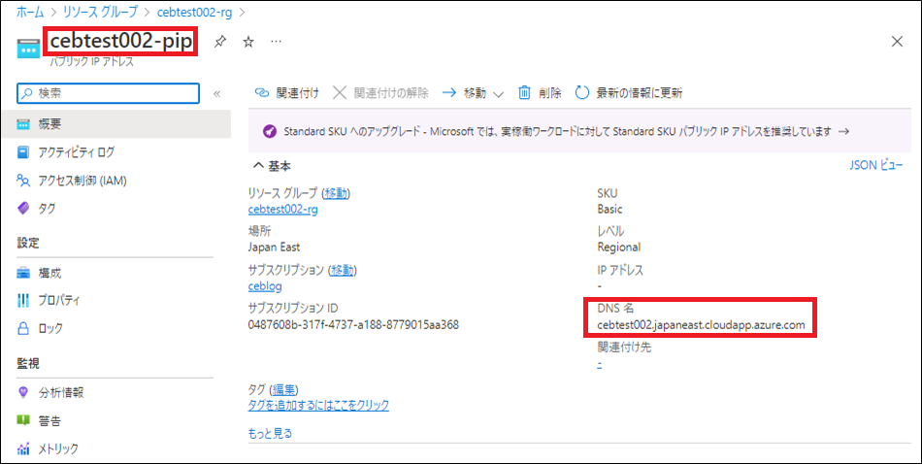Image resolution: width=922 pixels, height=464 pixels.
Task: Go to リソース グループ in the breadcrumb
Action: tap(99, 12)
